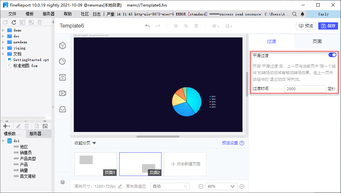Select the 页面2 thumbnail

[140, 164]
